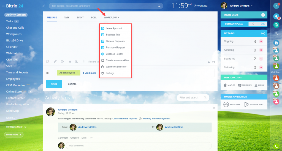Image resolution: width=282 pixels, height=151 pixels.
Task: Star the Andrew Griffiths post as favorite
Action: (x=214, y=108)
